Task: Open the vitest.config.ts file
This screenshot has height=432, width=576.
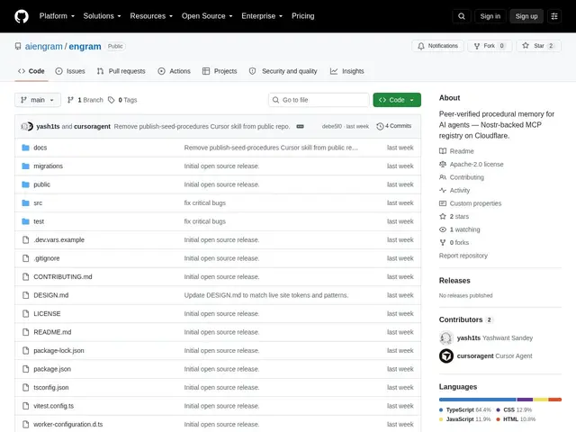Action: (x=54, y=406)
